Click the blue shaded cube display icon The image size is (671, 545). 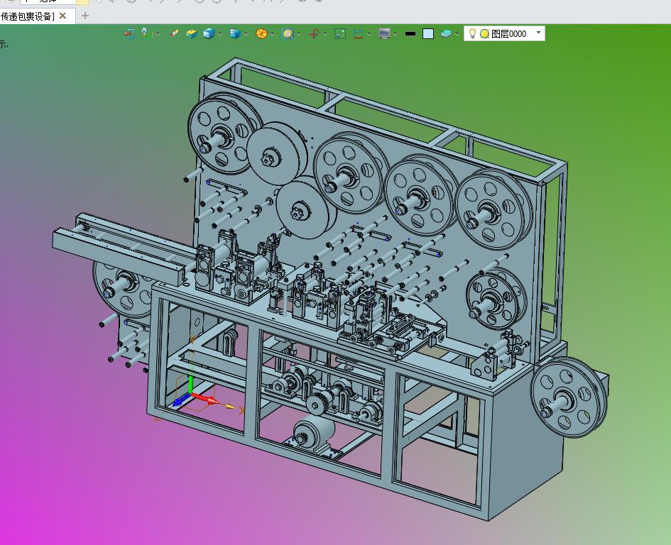209,33
